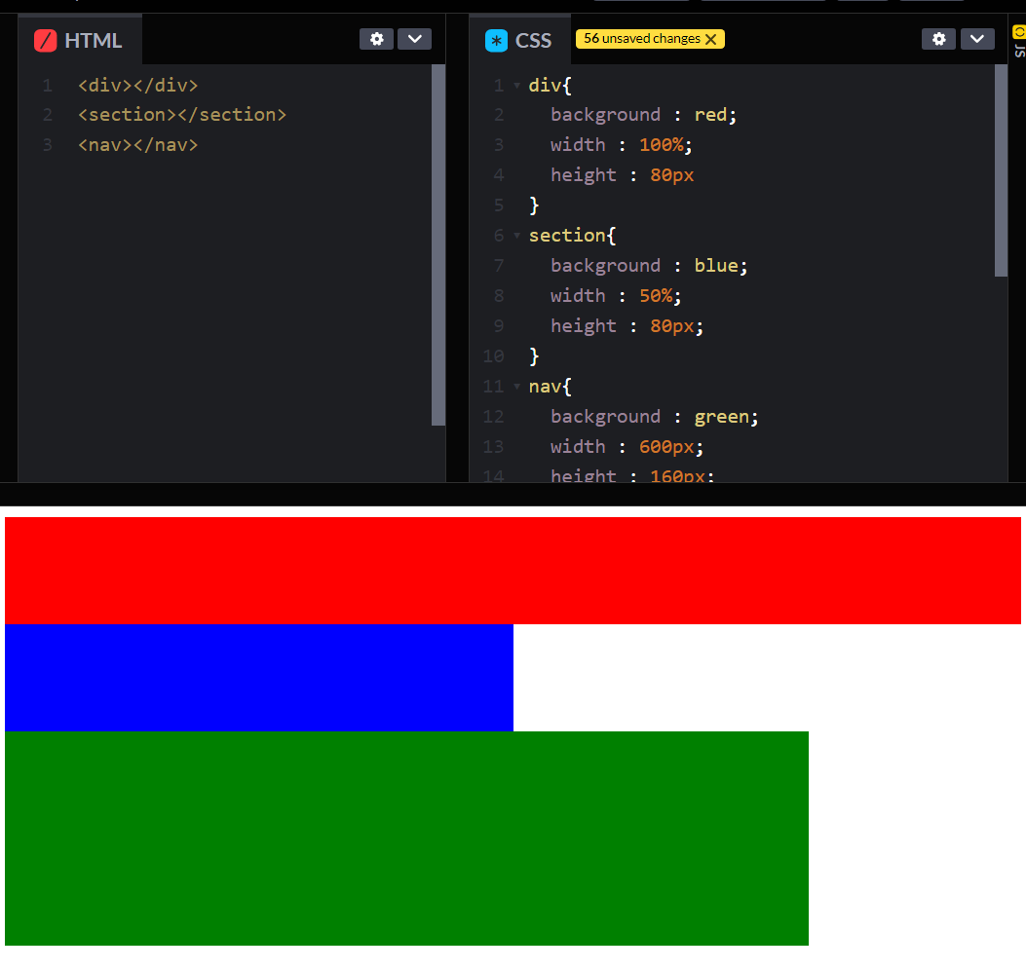Image resolution: width=1026 pixels, height=970 pixels.
Task: Click the 'blue' background value
Action: 716,266
